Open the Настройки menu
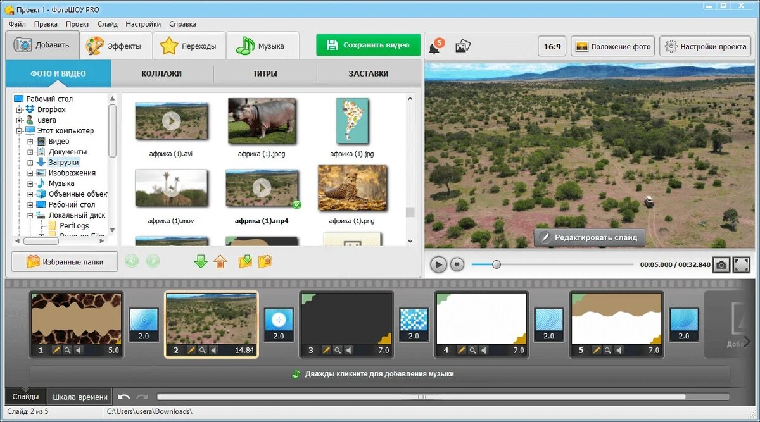Screen dimensions: 760x422 143,24
